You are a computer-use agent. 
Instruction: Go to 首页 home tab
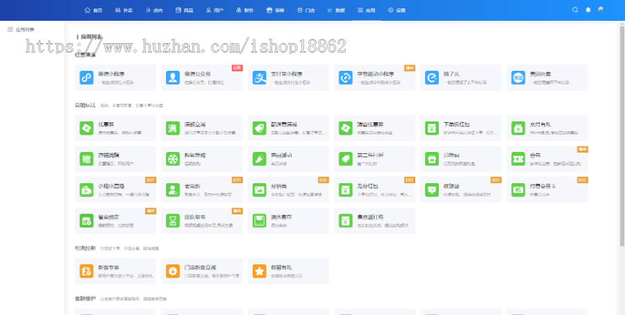93,10
